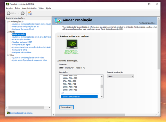This screenshot has height=122, width=166.
Task: Collapse the Configurações 3D tree node
Action: (x=8, y=21)
